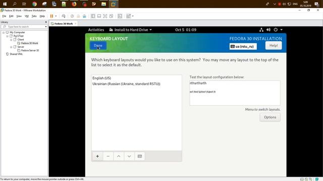The width and height of the screenshot is (323, 181).
Task: Switch to the Fedora 30 Work tab
Action: tap(64, 24)
